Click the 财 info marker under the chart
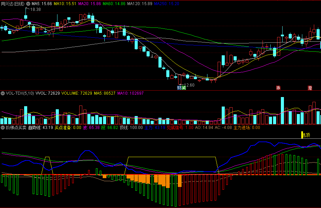The width and height of the screenshot is (321, 208). click(179, 88)
